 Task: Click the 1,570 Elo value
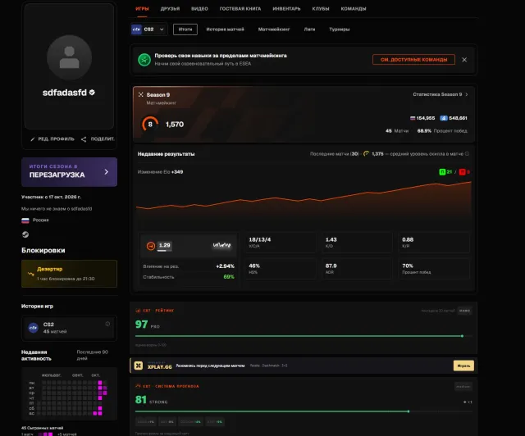pyautogui.click(x=175, y=125)
